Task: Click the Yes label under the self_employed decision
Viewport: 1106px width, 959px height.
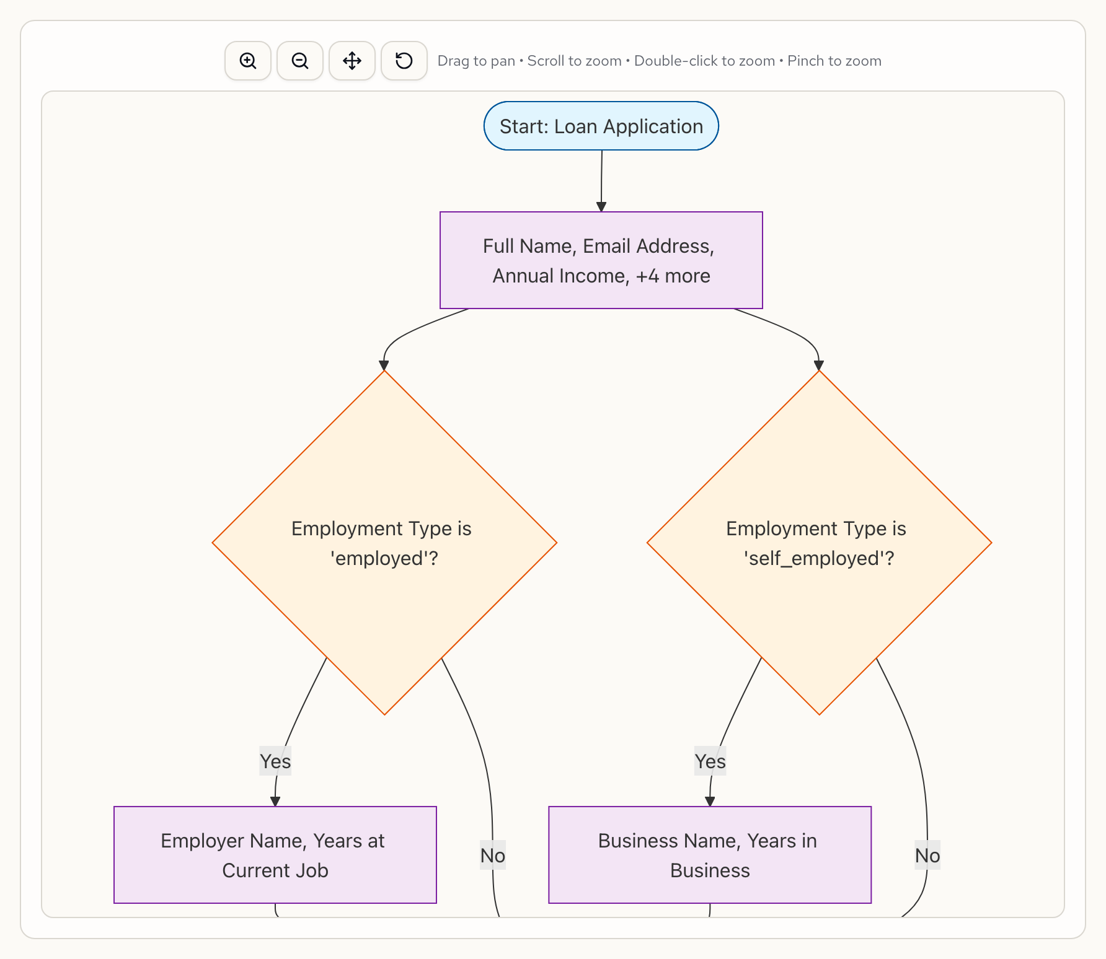Action: click(x=710, y=761)
